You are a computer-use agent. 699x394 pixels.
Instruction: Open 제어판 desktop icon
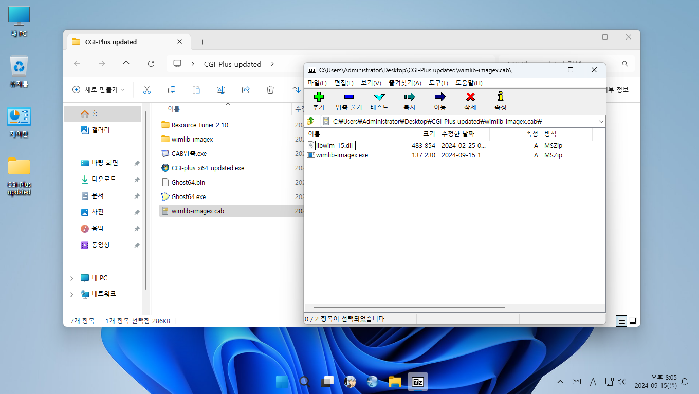(19, 122)
